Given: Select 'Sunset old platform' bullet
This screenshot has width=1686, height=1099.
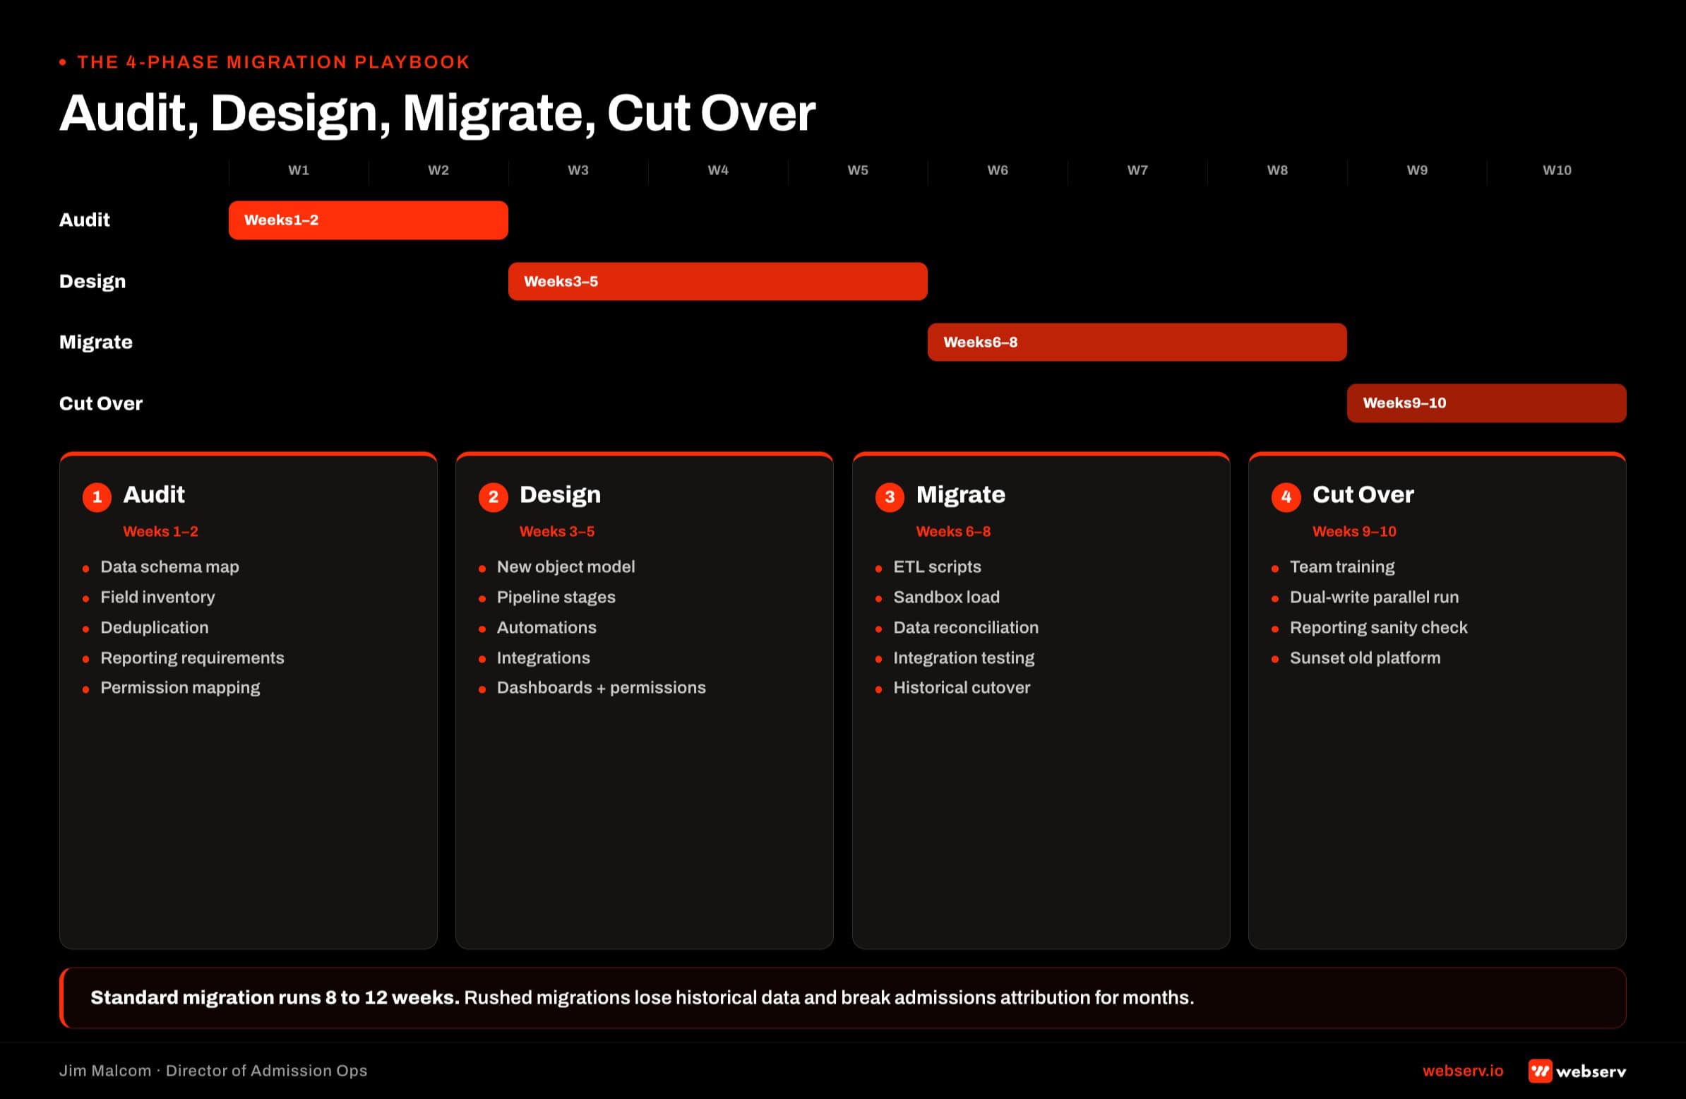Looking at the screenshot, I should (1365, 658).
